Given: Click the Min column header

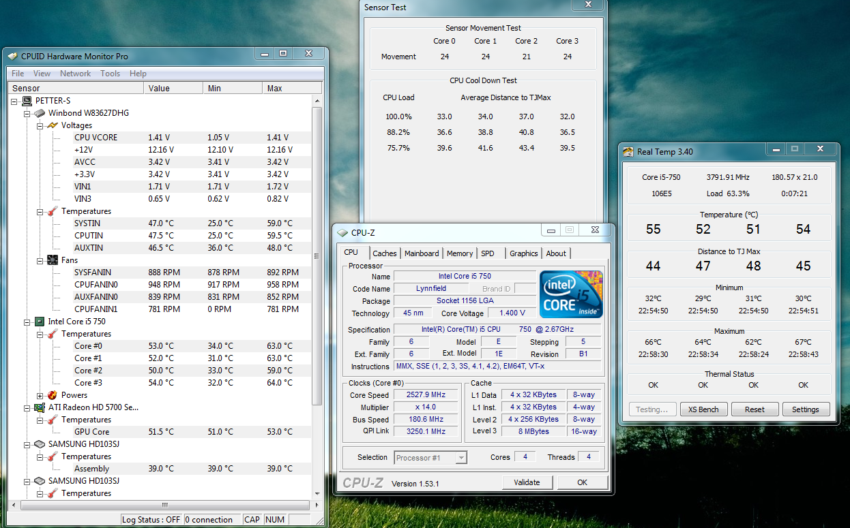Looking at the screenshot, I should click(233, 88).
